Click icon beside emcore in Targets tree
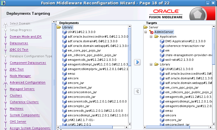The height and width of the screenshot is (130, 217). point(162,115)
